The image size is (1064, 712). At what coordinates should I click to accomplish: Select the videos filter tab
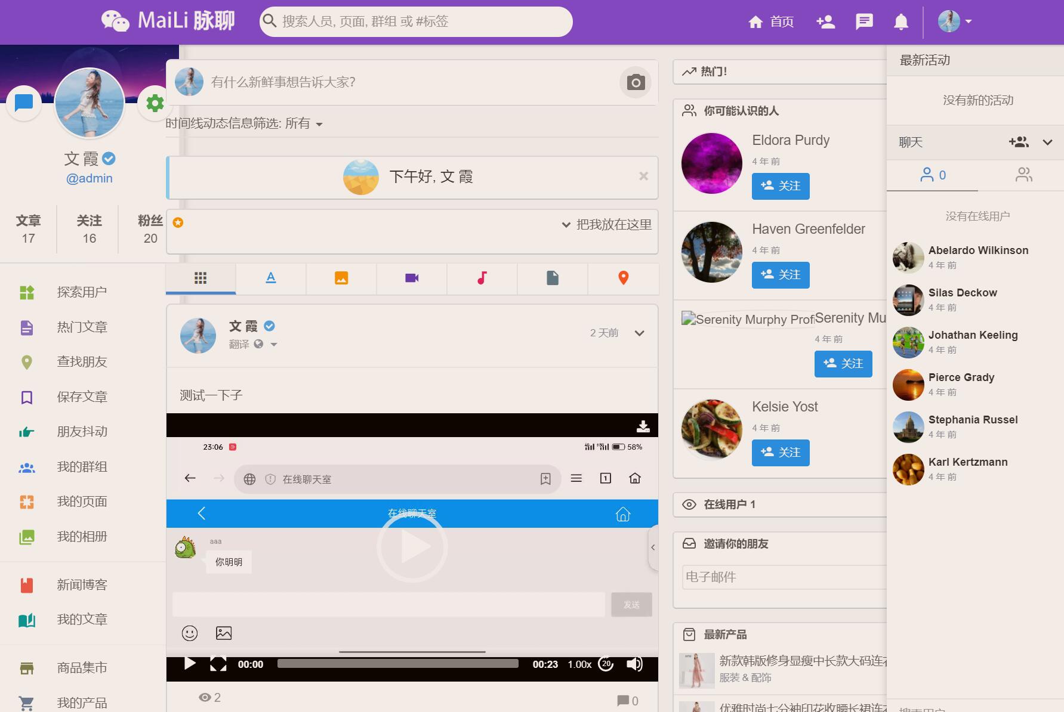click(412, 278)
